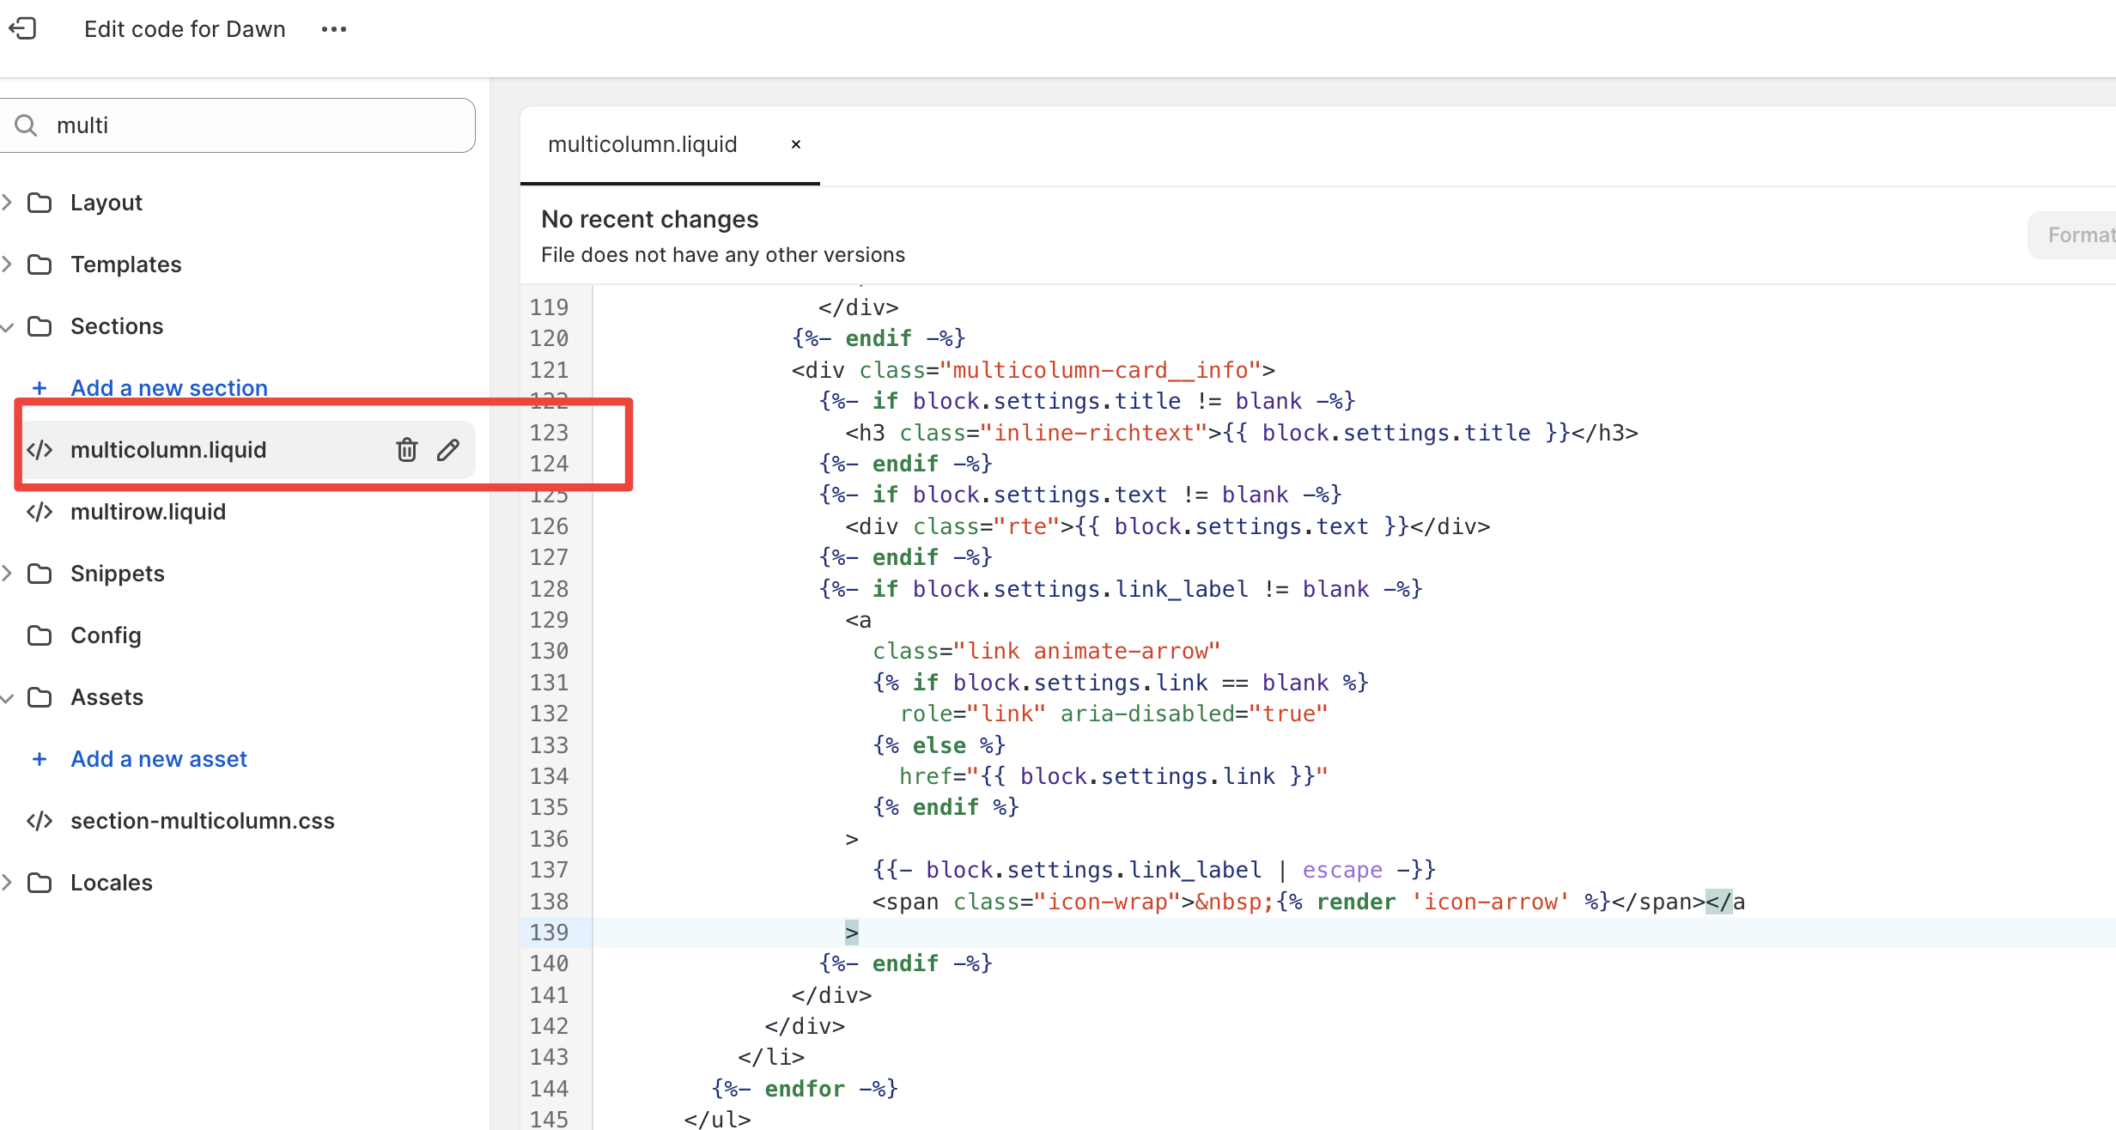Click the search magnifier icon
The height and width of the screenshot is (1130, 2116).
click(x=27, y=125)
